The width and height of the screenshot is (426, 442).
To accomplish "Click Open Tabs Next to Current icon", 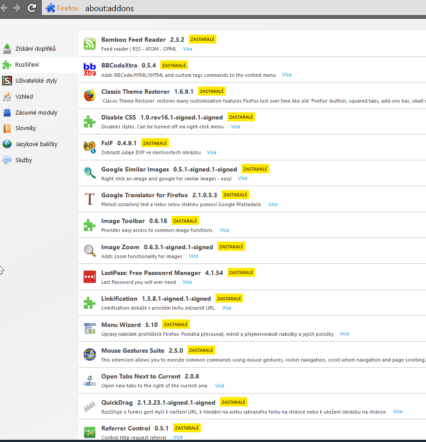I will pos(90,381).
